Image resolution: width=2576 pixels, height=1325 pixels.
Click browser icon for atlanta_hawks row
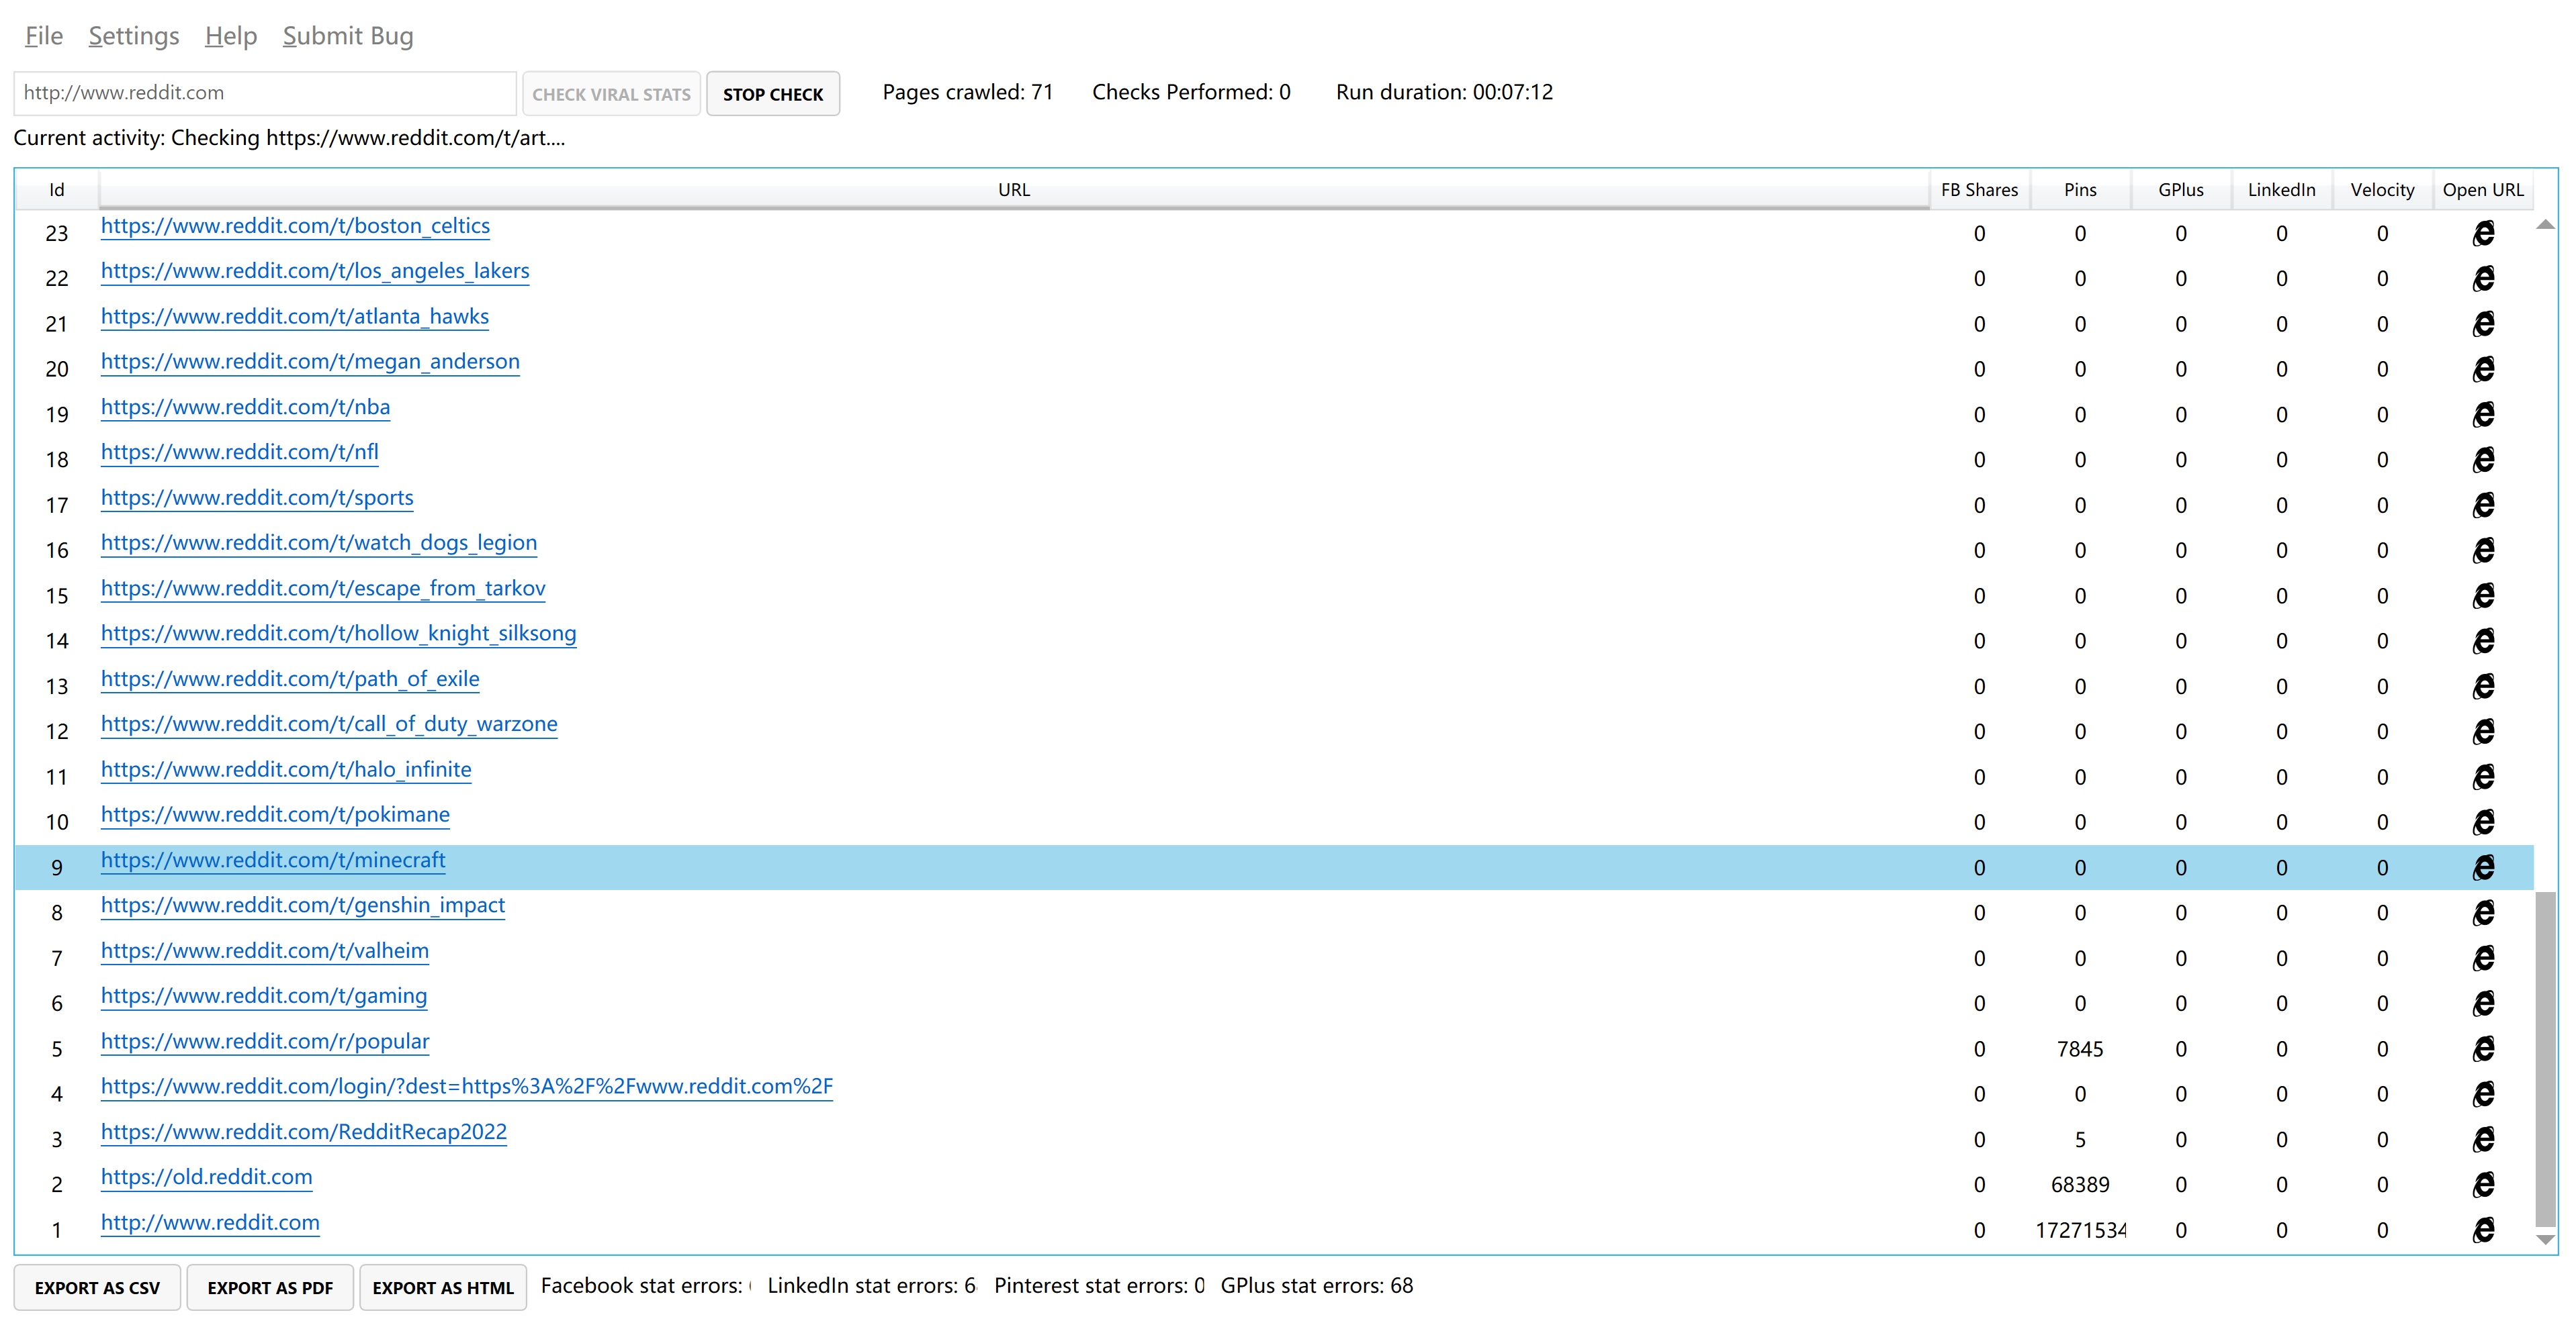tap(2483, 324)
